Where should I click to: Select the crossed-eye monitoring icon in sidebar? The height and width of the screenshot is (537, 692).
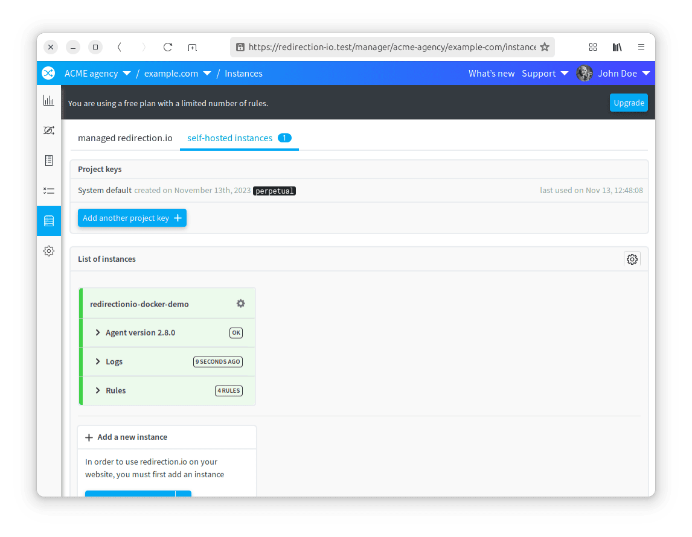[x=49, y=130]
